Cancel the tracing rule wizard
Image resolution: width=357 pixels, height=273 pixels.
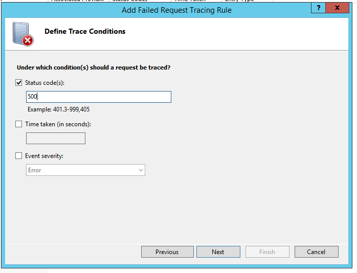(x=317, y=252)
